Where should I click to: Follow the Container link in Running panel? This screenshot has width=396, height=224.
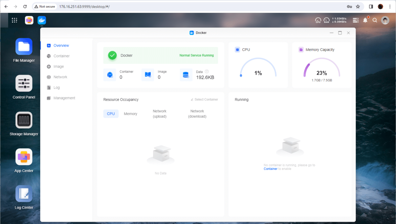270,169
